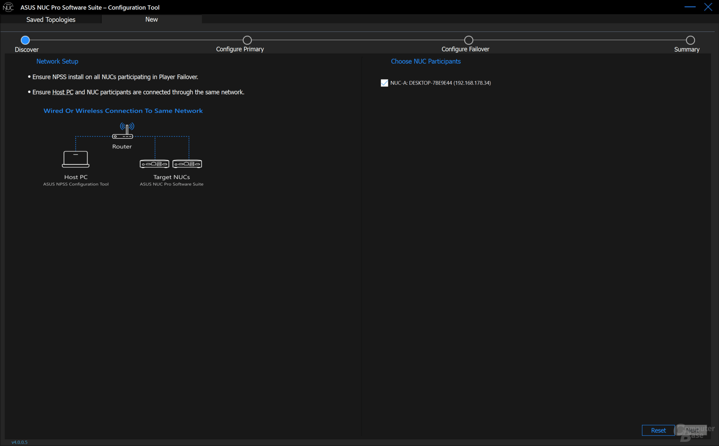Click the Discover step label
This screenshot has height=446, width=719.
pyautogui.click(x=26, y=50)
